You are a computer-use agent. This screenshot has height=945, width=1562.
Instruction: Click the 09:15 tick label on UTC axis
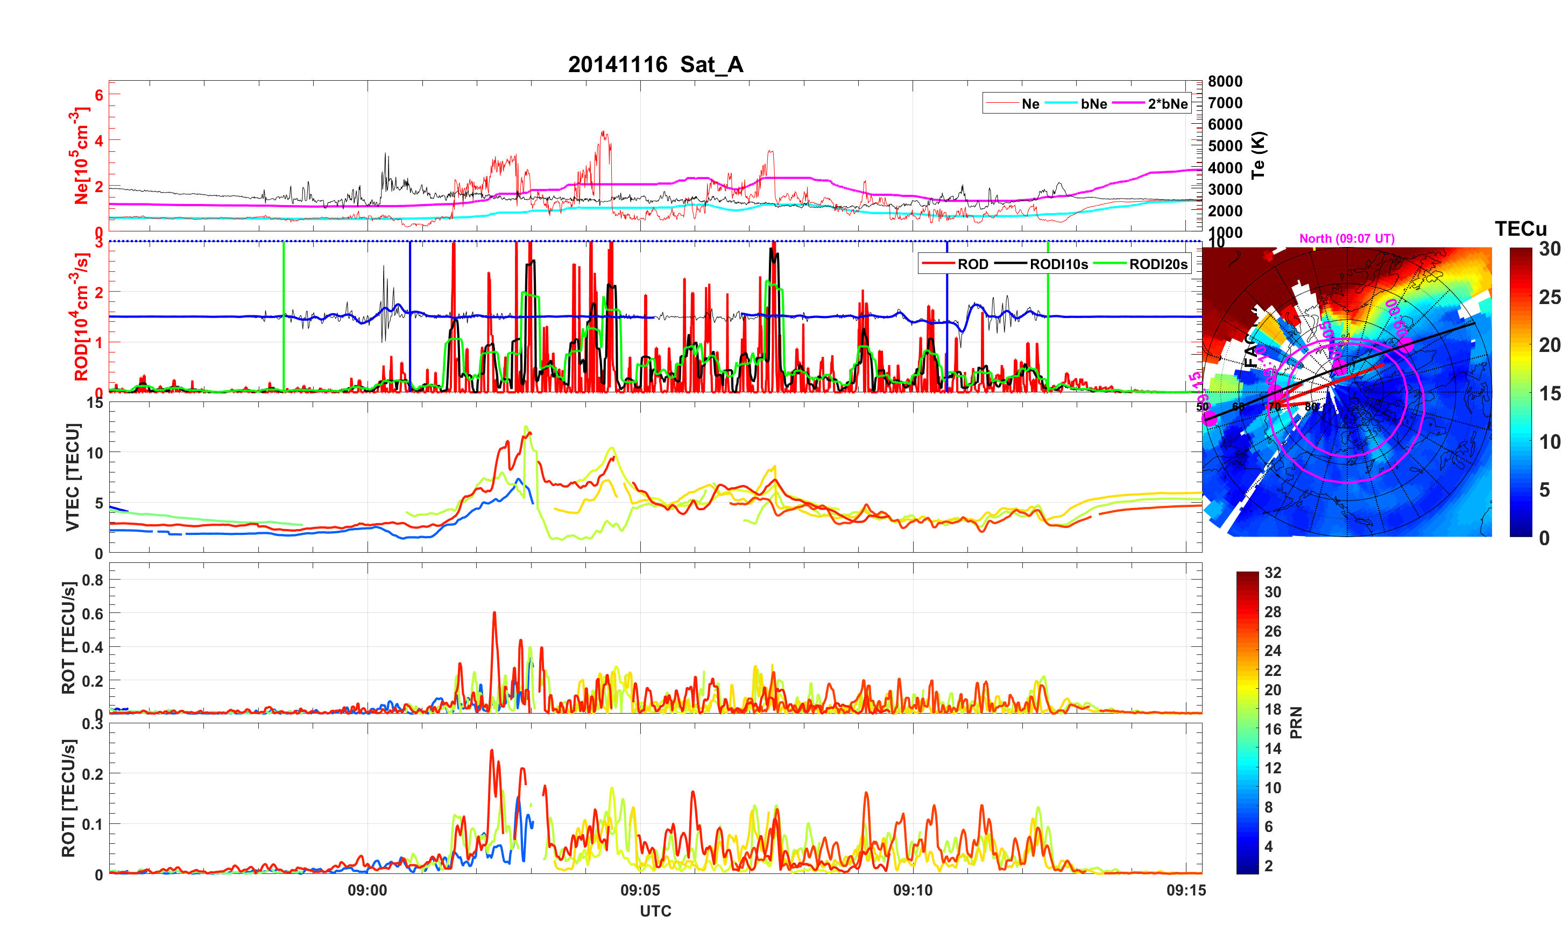click(1186, 890)
